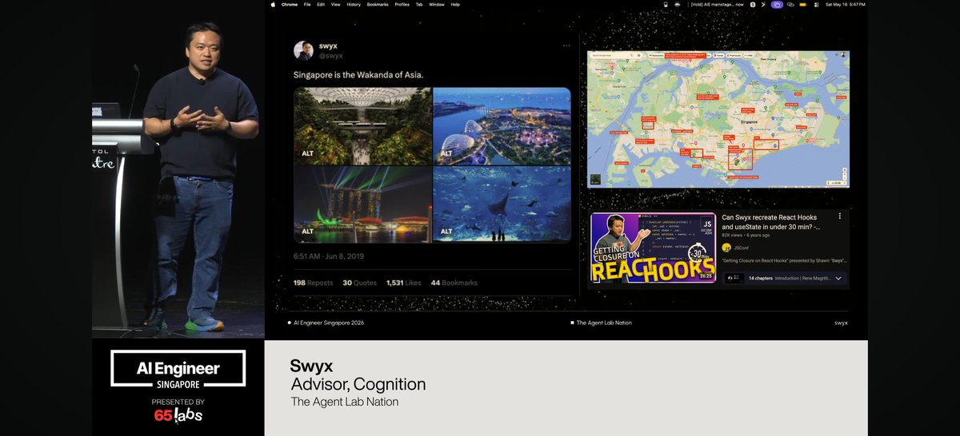Open the JSConf channel name

point(741,248)
